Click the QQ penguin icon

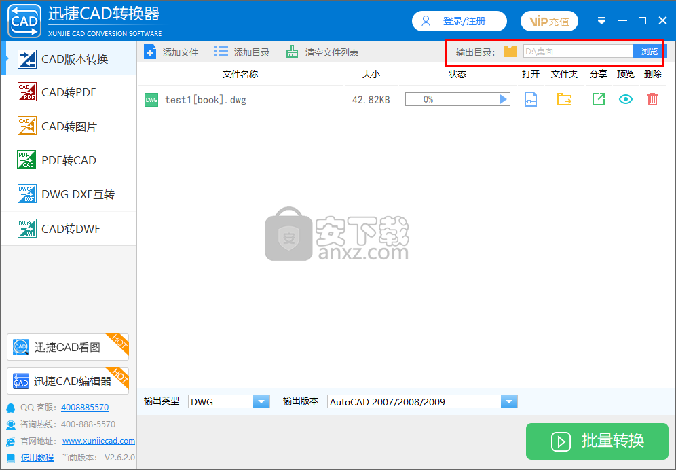(11, 408)
